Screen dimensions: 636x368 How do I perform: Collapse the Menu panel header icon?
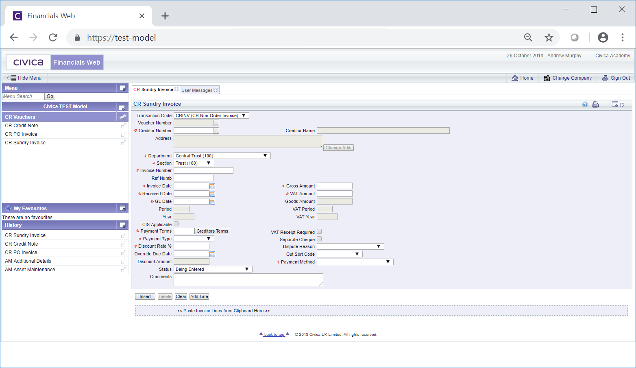[x=122, y=88]
